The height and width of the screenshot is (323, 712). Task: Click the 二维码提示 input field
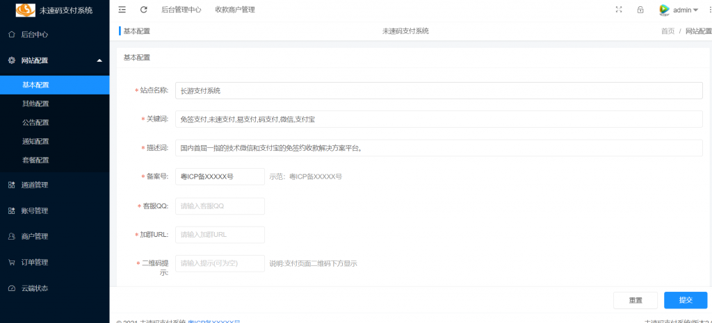(x=220, y=263)
